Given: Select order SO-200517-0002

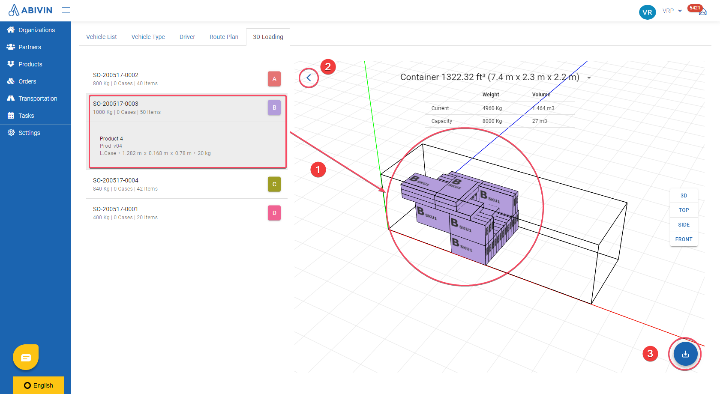Looking at the screenshot, I should pos(187,79).
